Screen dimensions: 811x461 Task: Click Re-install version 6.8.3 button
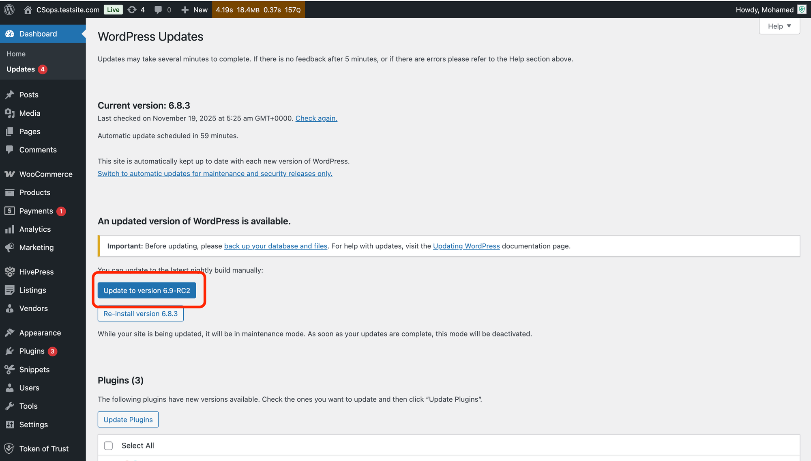[x=140, y=314]
